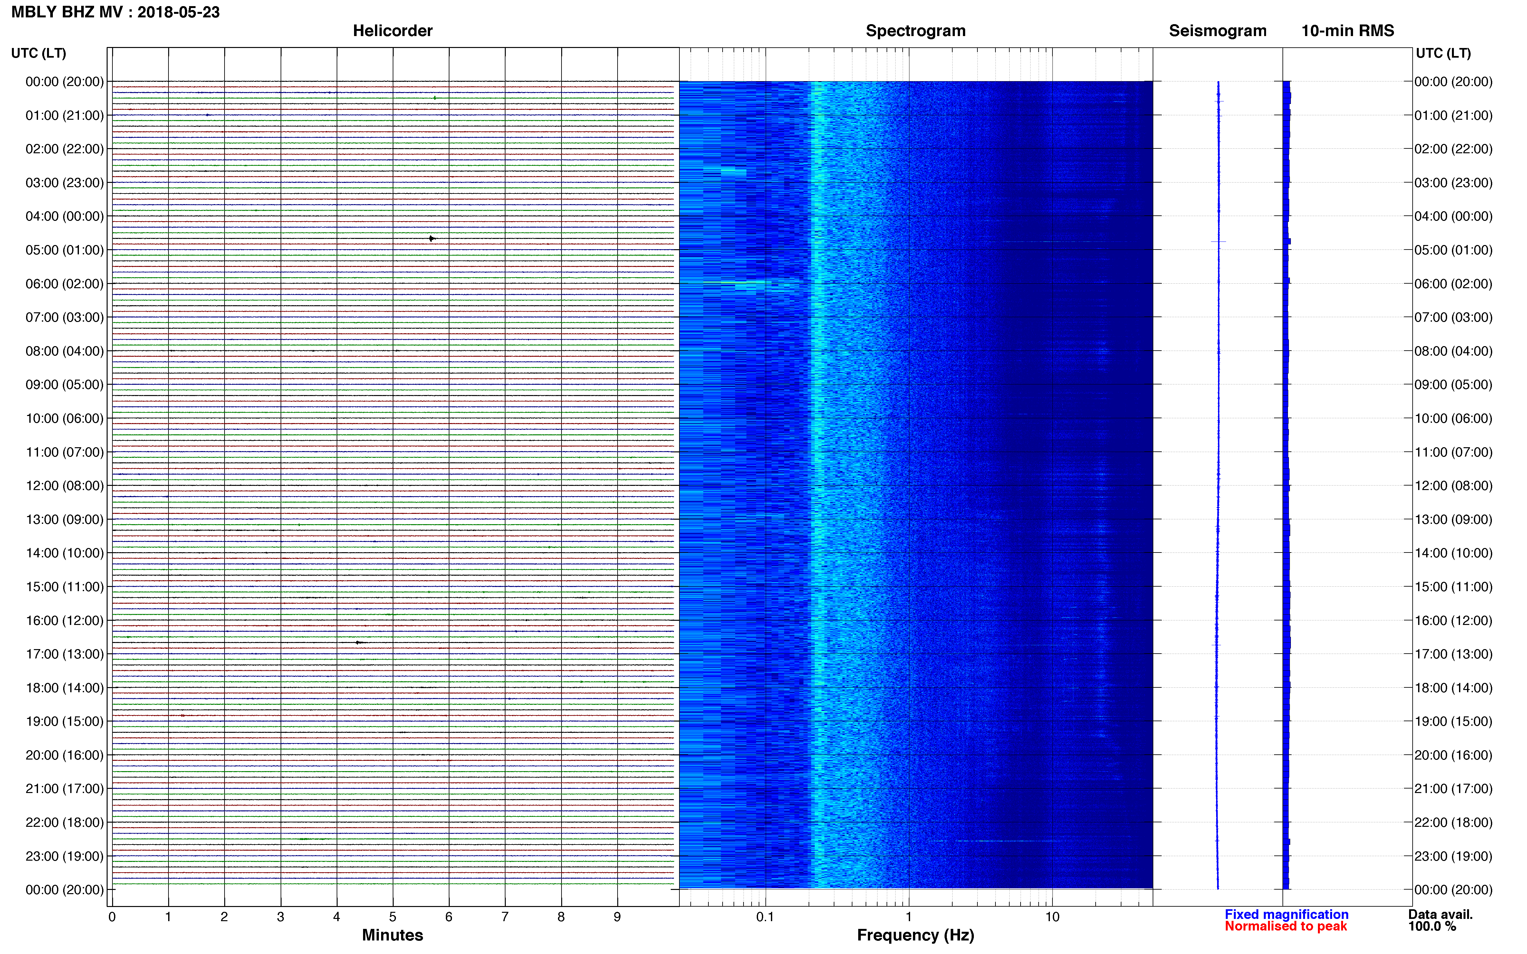1527x954 pixels.
Task: Click the right-axis time label 14:00 (10:00)
Action: pyautogui.click(x=1453, y=553)
